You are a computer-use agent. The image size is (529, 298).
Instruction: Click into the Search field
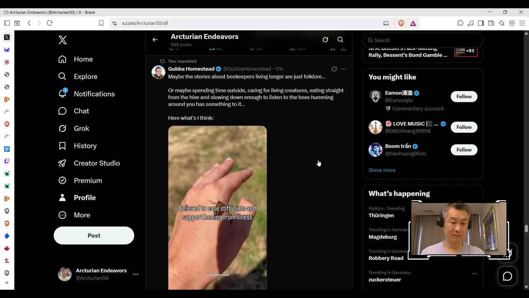coord(423,40)
